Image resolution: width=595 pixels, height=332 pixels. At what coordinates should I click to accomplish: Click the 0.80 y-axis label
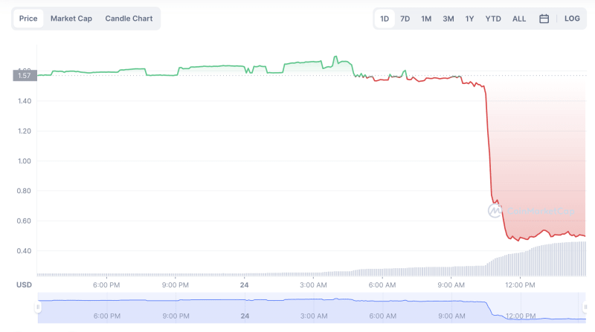(x=24, y=191)
